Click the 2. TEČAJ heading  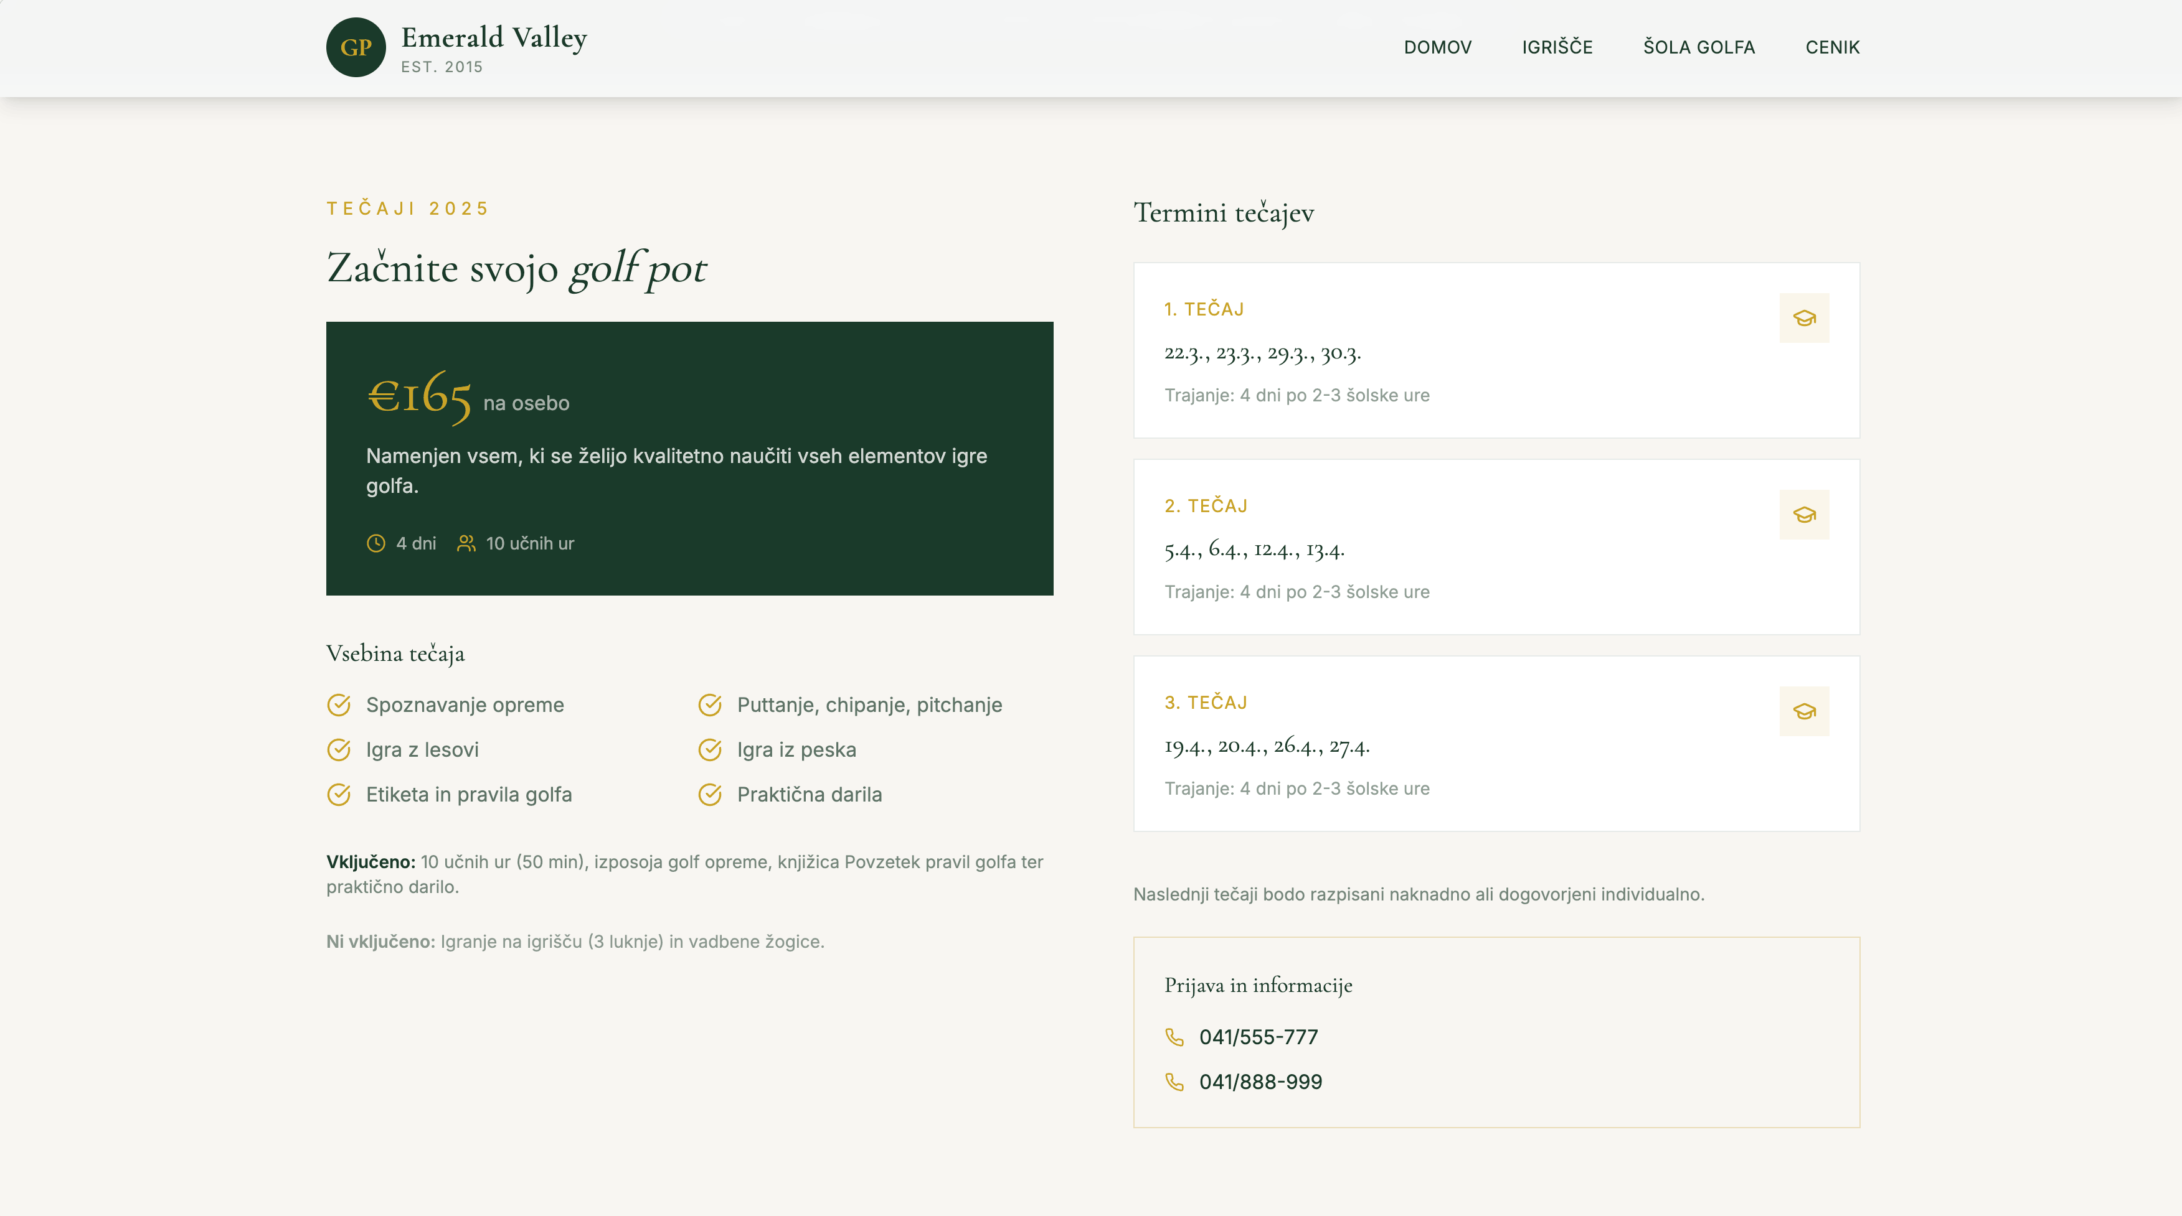coord(1206,505)
